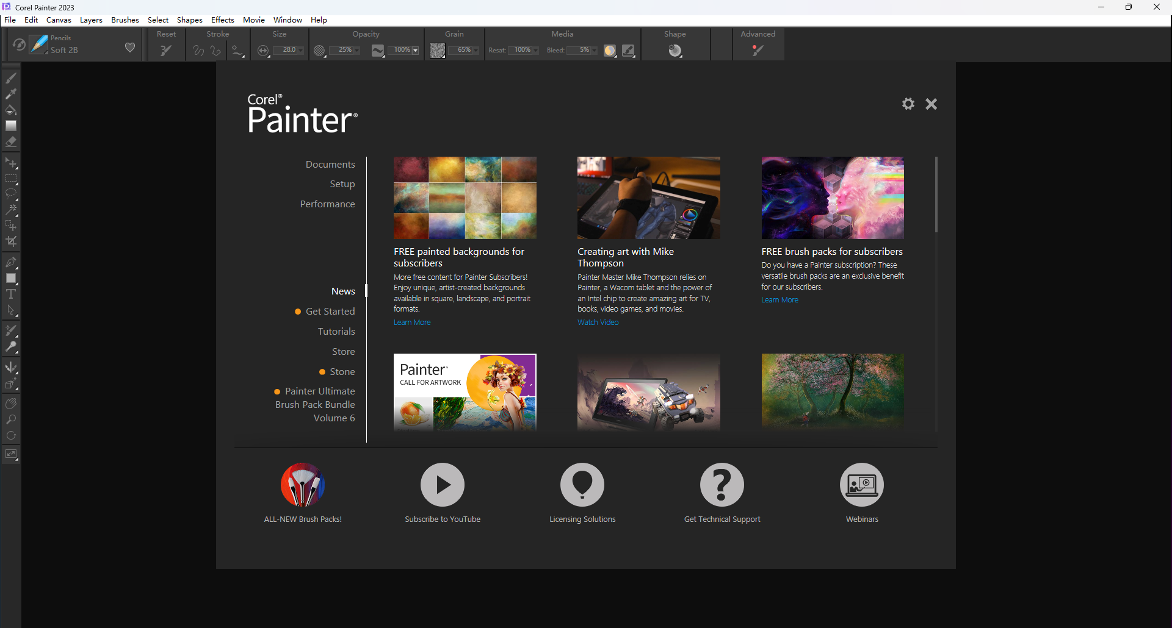1172x628 pixels.
Task: Select the Layer Adjuster tool
Action: [x=11, y=163]
